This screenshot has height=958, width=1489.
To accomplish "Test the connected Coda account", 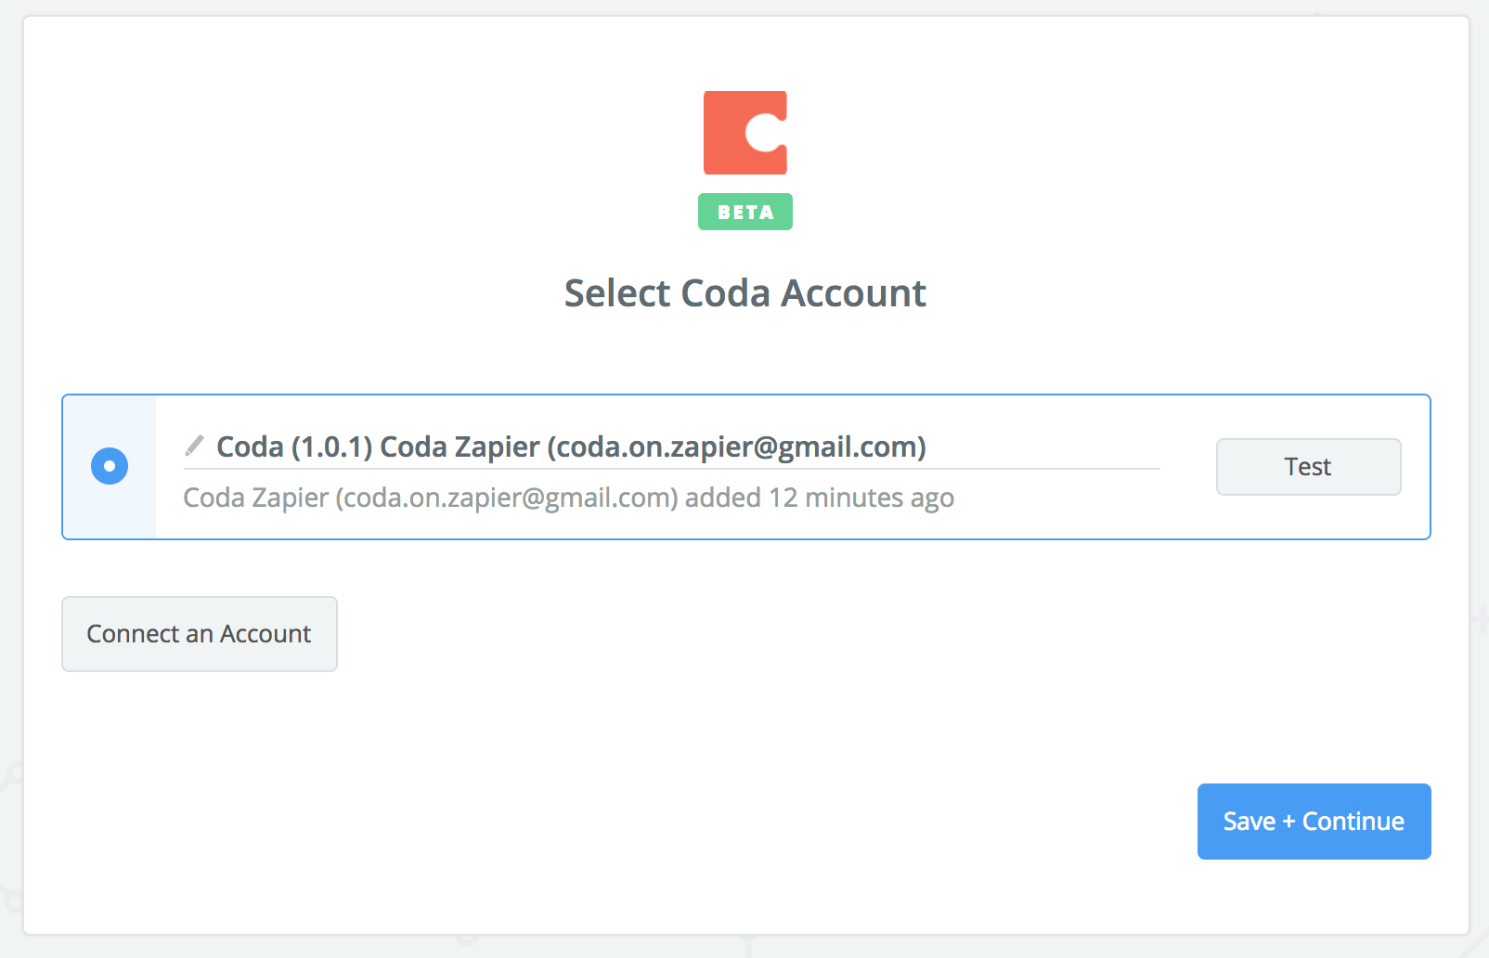I will point(1309,467).
